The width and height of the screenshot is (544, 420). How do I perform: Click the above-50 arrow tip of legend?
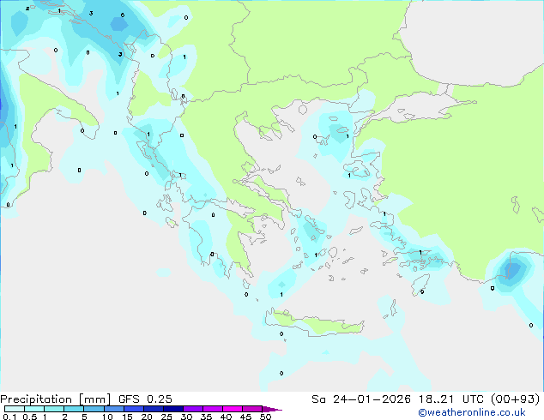tap(272, 409)
